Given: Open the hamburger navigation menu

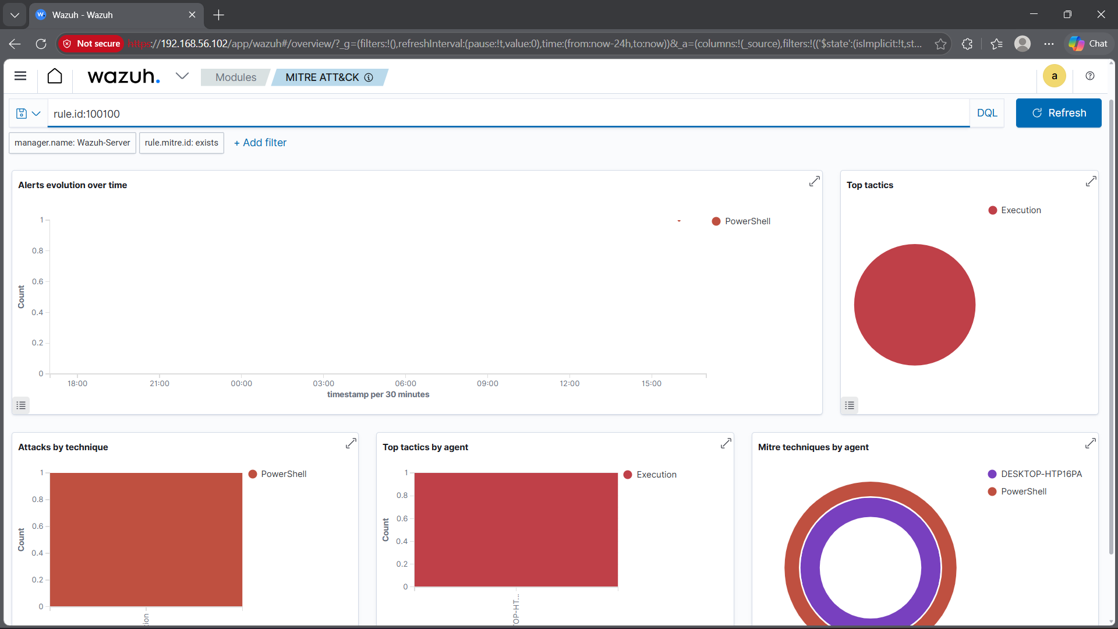Looking at the screenshot, I should (x=20, y=76).
